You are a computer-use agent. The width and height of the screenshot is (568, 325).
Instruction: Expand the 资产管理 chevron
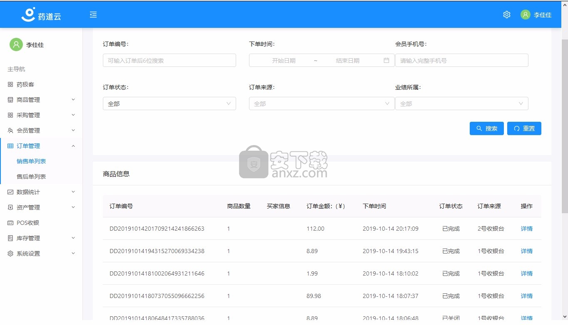(x=73, y=207)
